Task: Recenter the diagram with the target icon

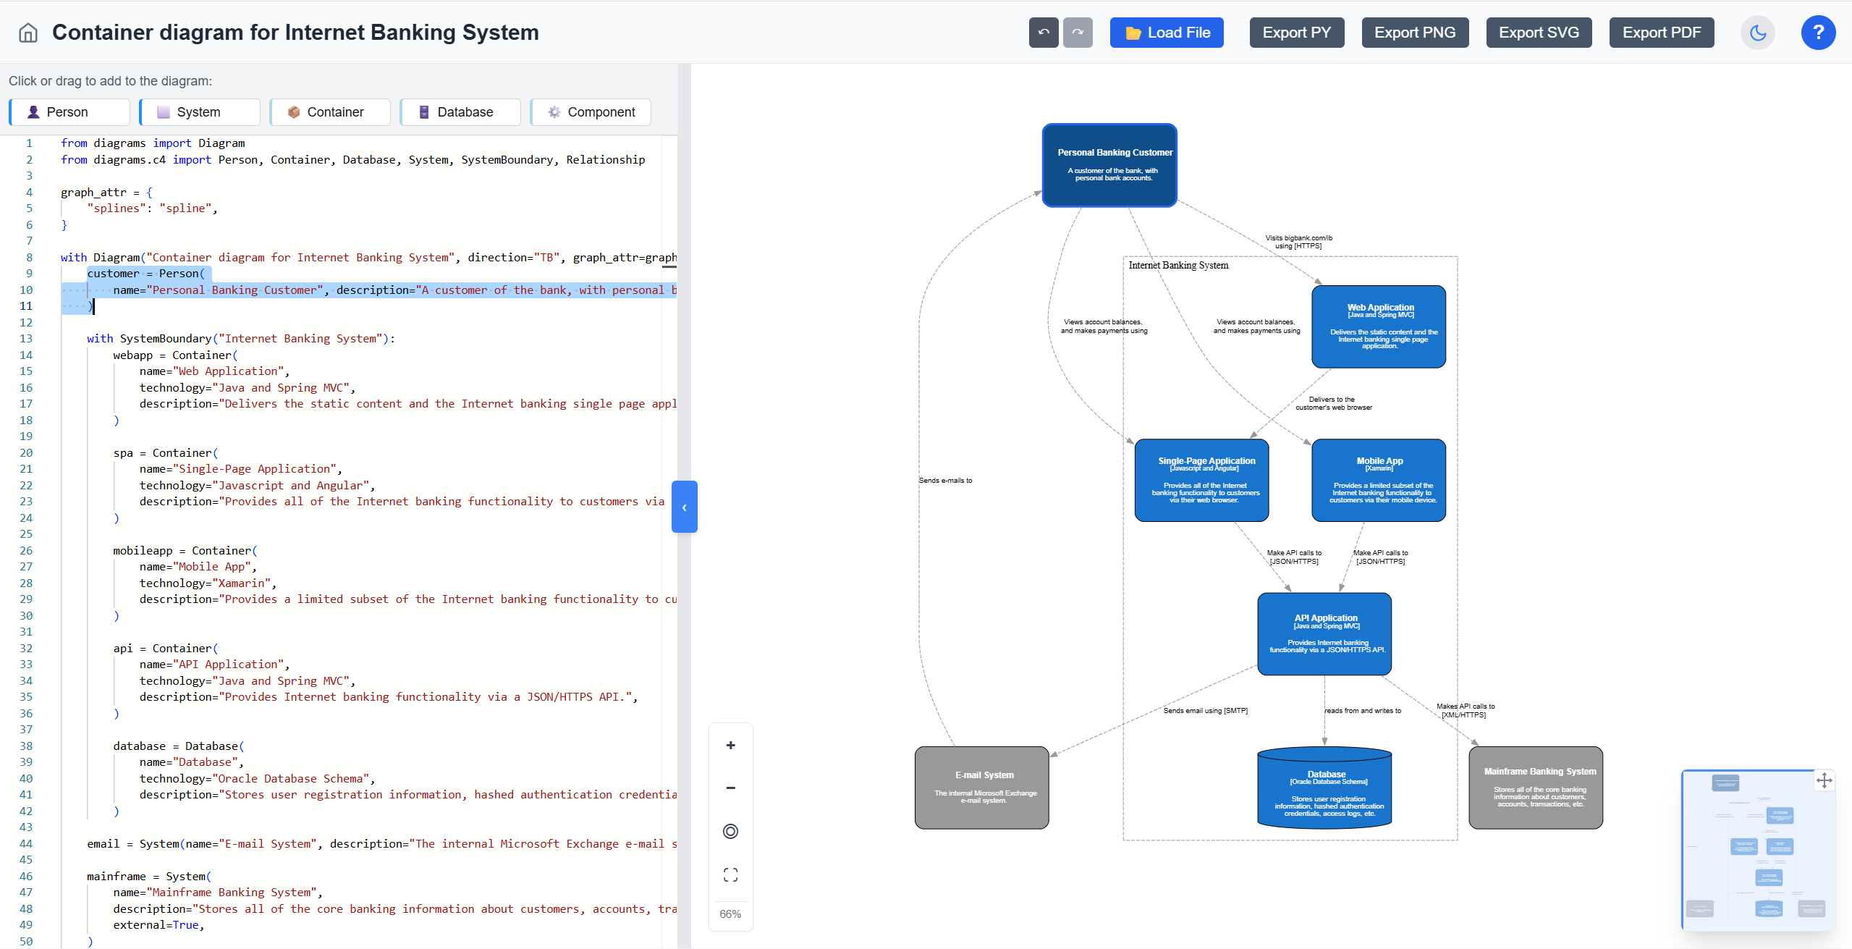Action: pyautogui.click(x=730, y=831)
